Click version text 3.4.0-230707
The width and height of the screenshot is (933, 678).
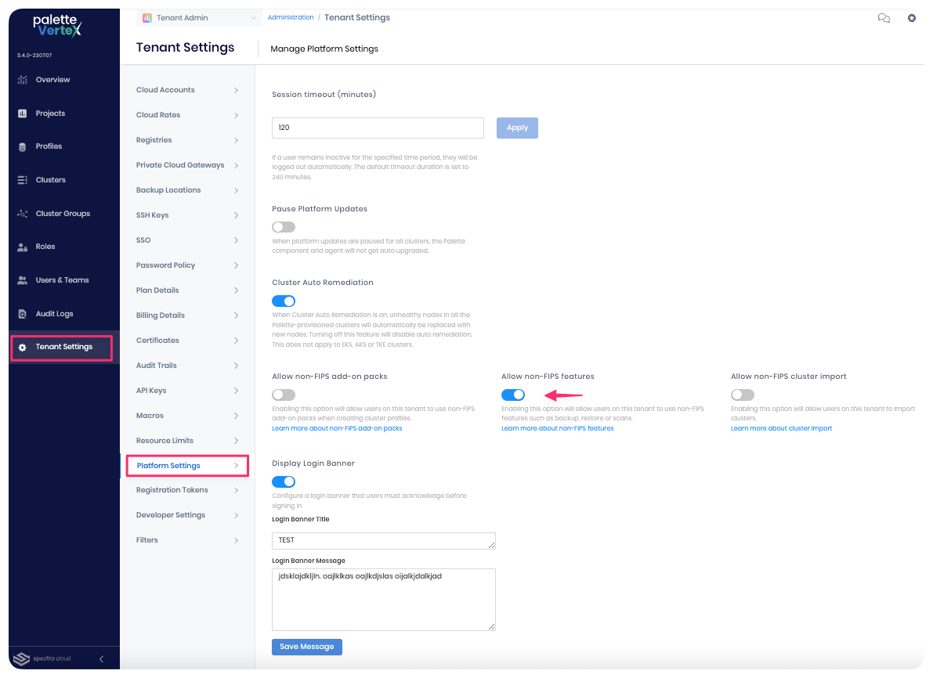click(34, 56)
